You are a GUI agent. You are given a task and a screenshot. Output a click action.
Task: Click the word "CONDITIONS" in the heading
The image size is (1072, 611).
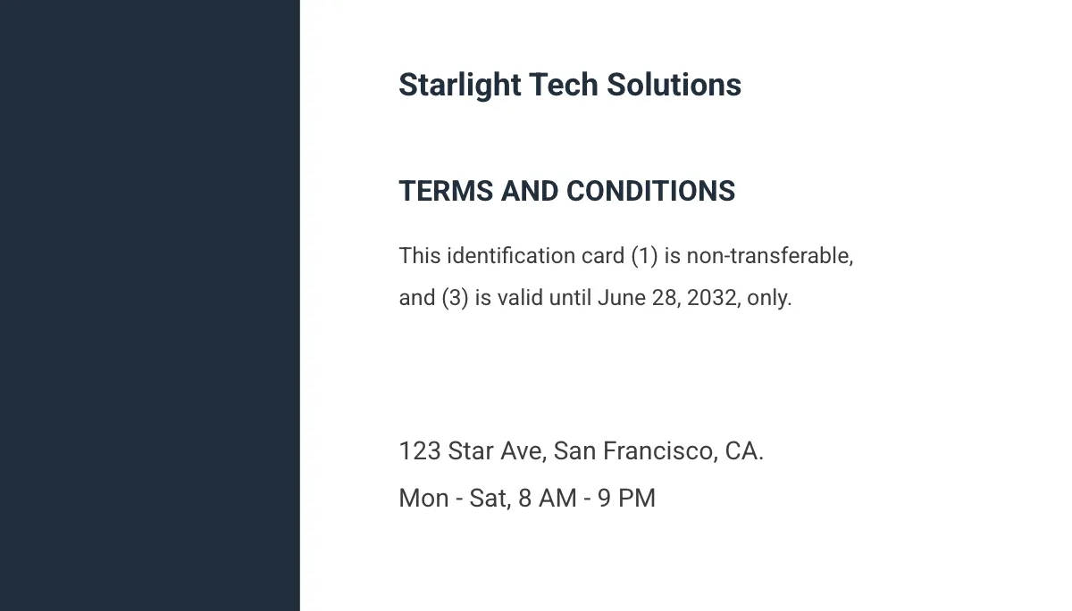650,191
